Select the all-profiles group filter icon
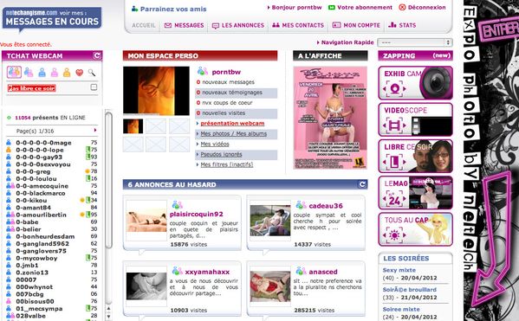The height and width of the screenshot is (321, 519). click(14, 72)
